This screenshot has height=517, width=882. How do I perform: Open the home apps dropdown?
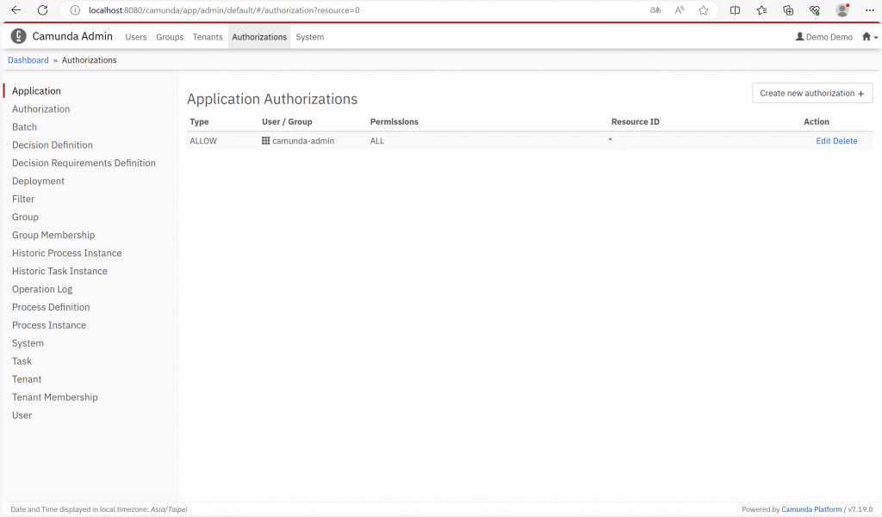pyautogui.click(x=870, y=36)
